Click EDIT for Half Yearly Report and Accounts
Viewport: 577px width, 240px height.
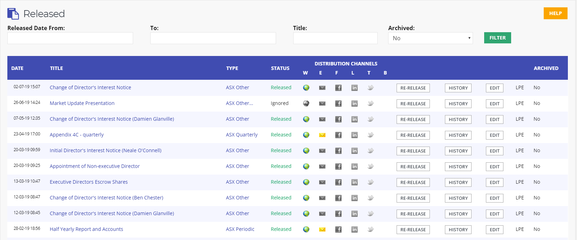[x=494, y=230]
